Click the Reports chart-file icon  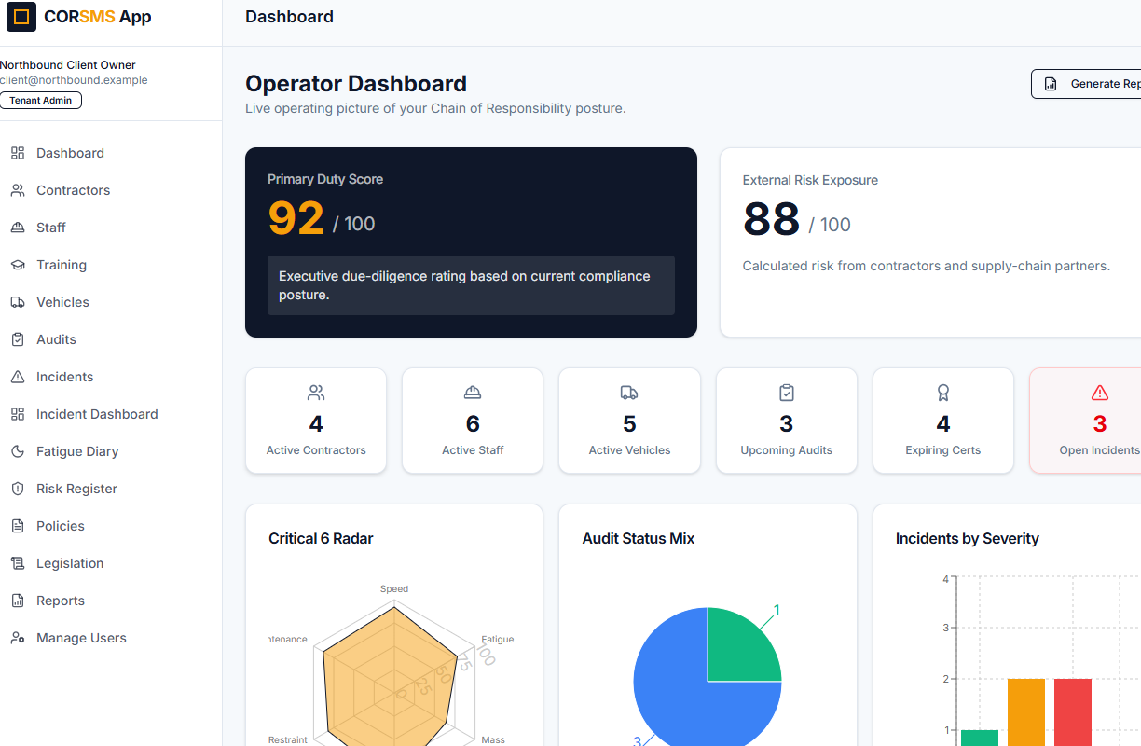pos(18,601)
